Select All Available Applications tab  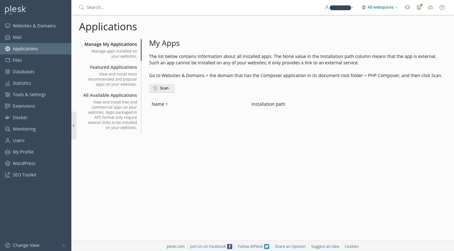coord(110,95)
